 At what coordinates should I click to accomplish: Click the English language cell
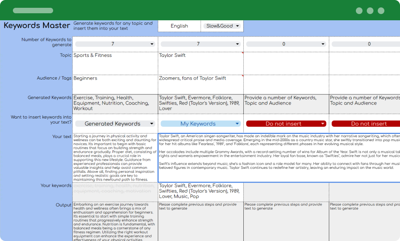click(179, 26)
